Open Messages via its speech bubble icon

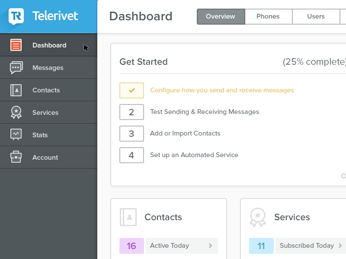pos(16,67)
